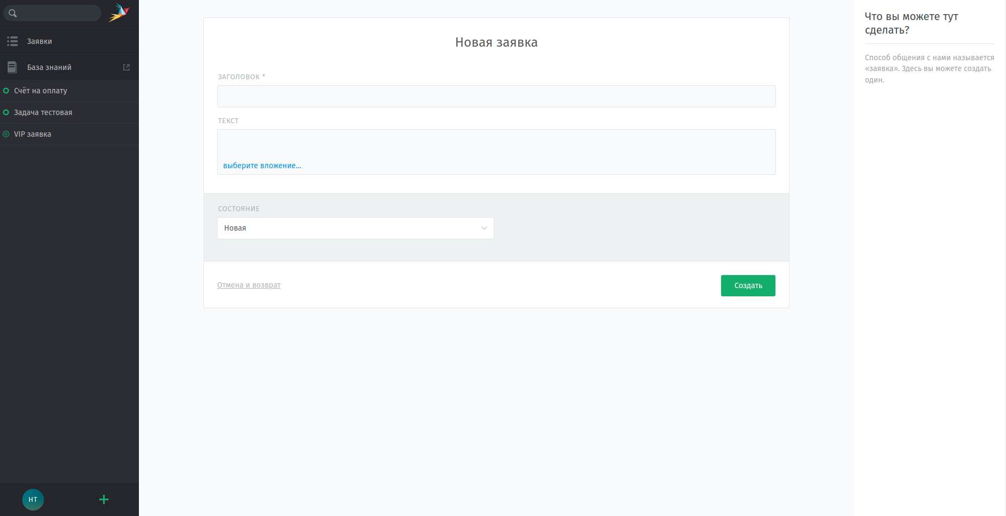The image size is (1006, 516).
Task: Switch to the VIP заявка ticket
Action: tap(33, 134)
